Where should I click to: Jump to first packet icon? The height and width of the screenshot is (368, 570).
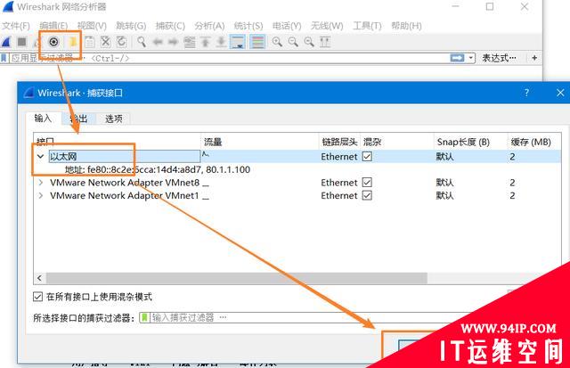206,42
